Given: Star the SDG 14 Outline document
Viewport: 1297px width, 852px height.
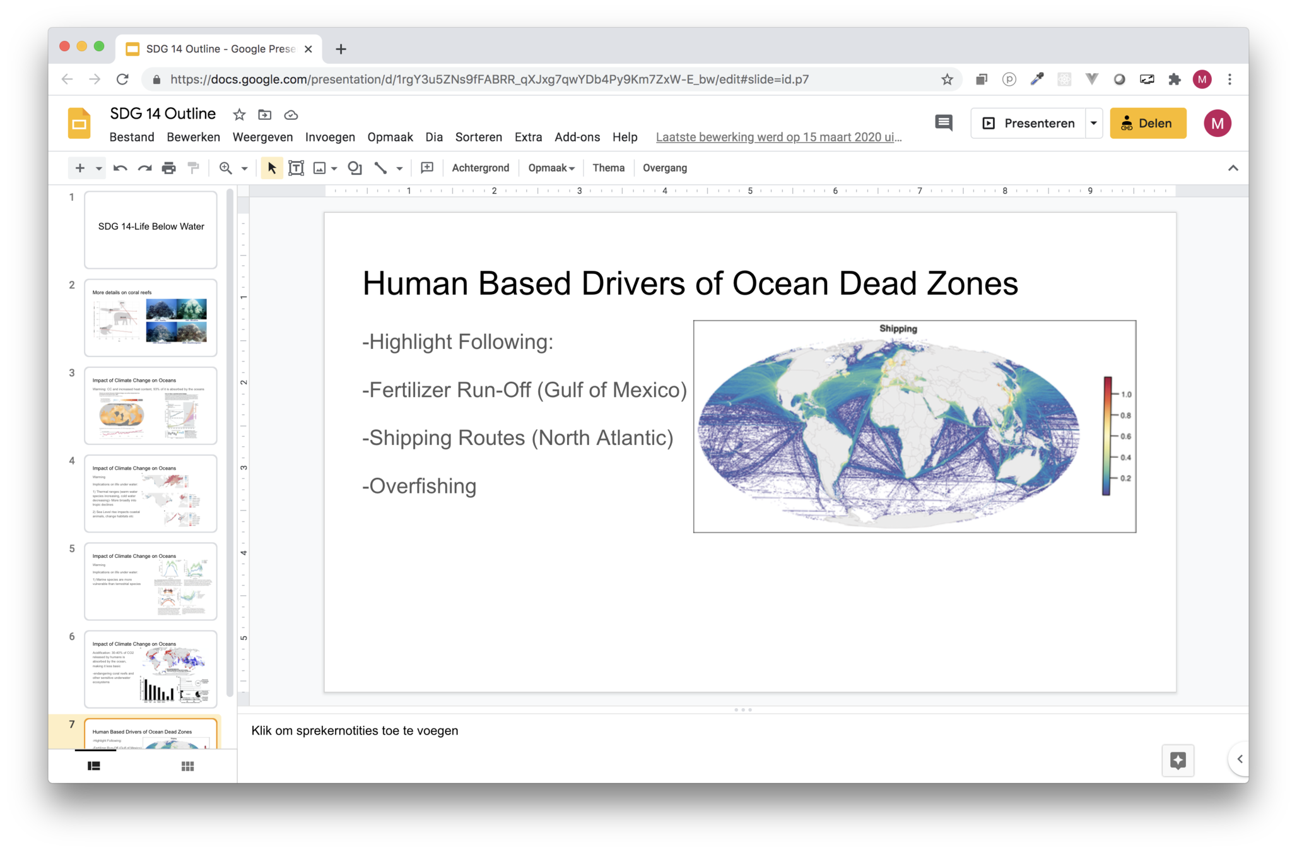Looking at the screenshot, I should (x=239, y=115).
